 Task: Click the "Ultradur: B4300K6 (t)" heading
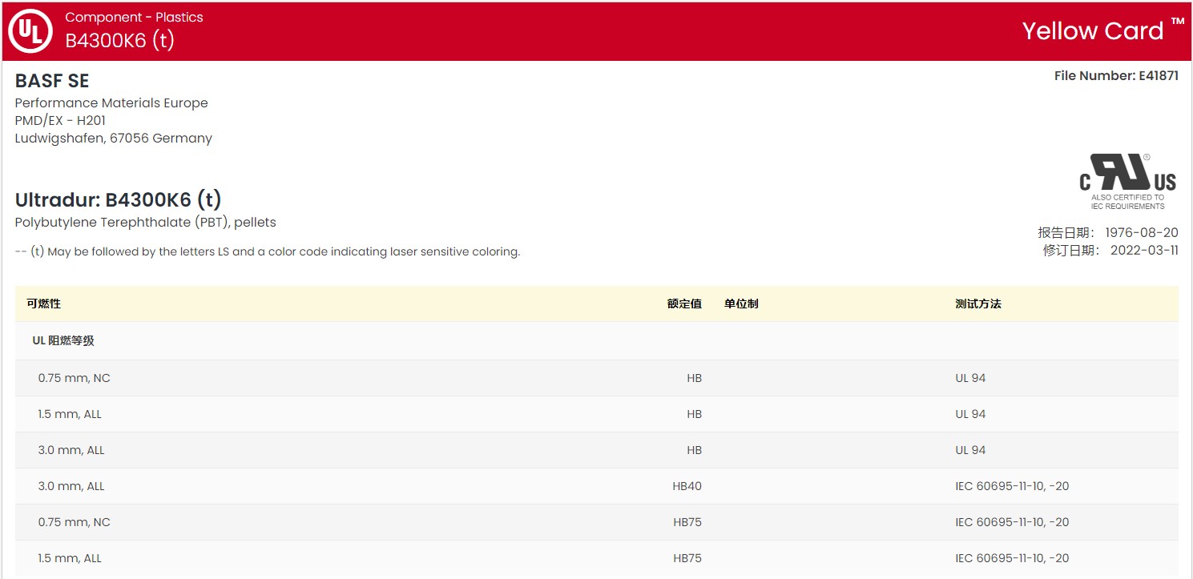coord(119,199)
